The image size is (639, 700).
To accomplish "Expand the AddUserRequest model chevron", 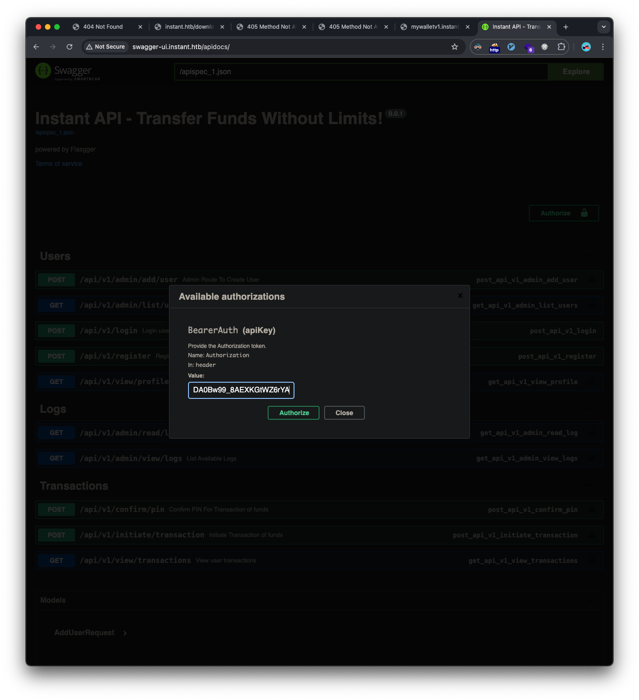I will (125, 633).
